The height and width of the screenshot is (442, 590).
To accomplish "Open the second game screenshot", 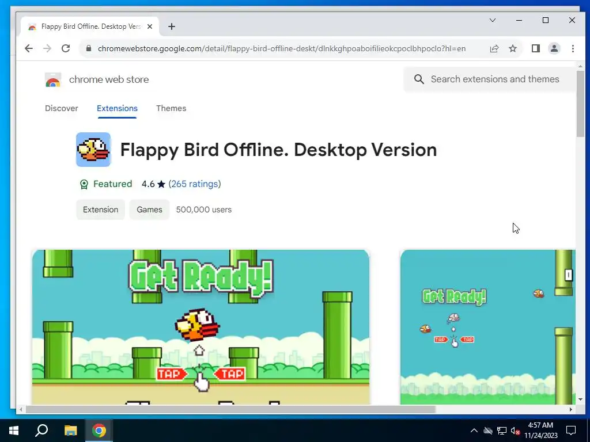I will click(487, 327).
